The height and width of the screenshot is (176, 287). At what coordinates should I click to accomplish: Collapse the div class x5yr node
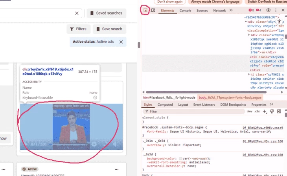[x=246, y=22]
